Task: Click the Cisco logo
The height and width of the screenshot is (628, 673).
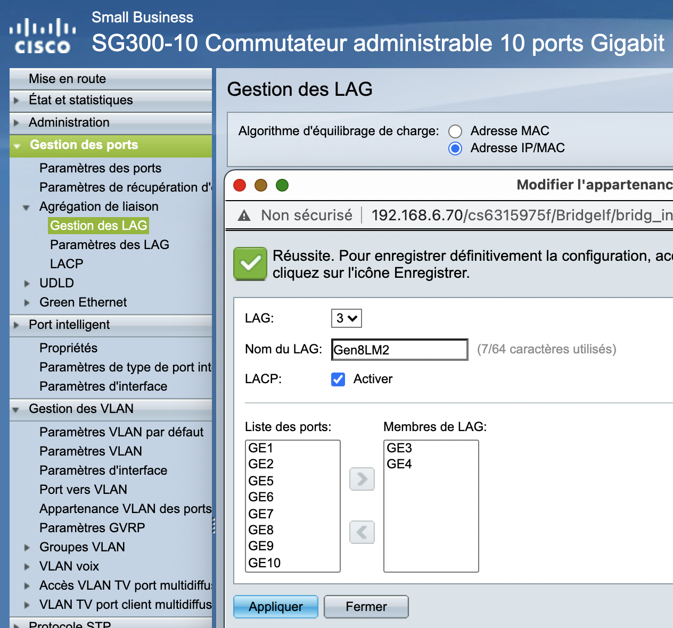Action: (x=43, y=36)
